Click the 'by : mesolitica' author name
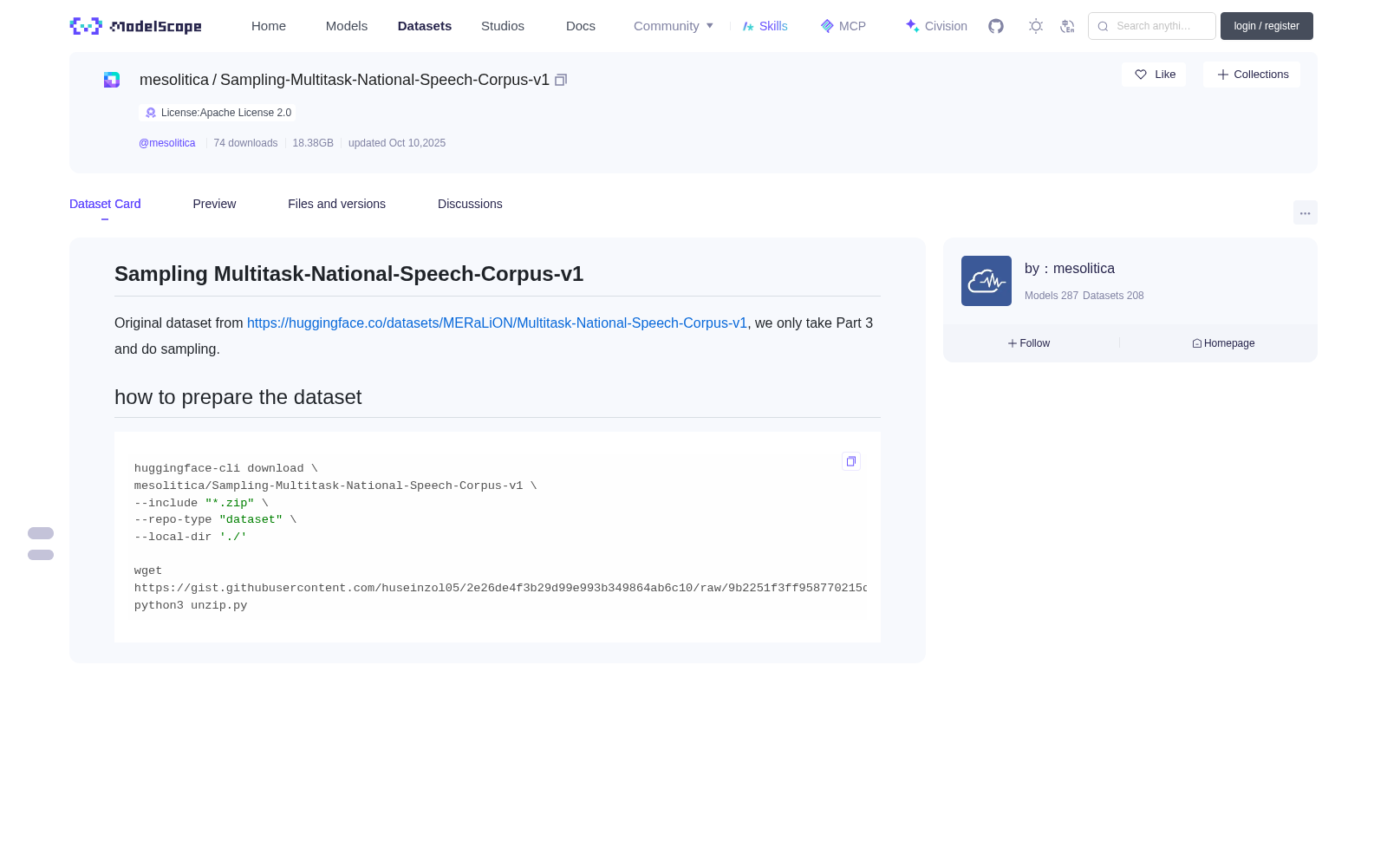The image size is (1387, 867). click(x=1070, y=269)
